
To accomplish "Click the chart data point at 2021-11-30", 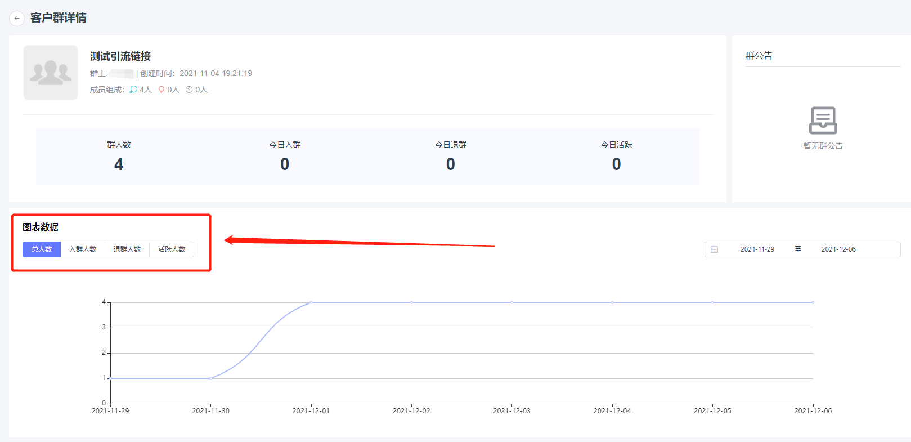I will coord(211,378).
